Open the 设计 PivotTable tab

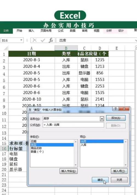click(121, 31)
